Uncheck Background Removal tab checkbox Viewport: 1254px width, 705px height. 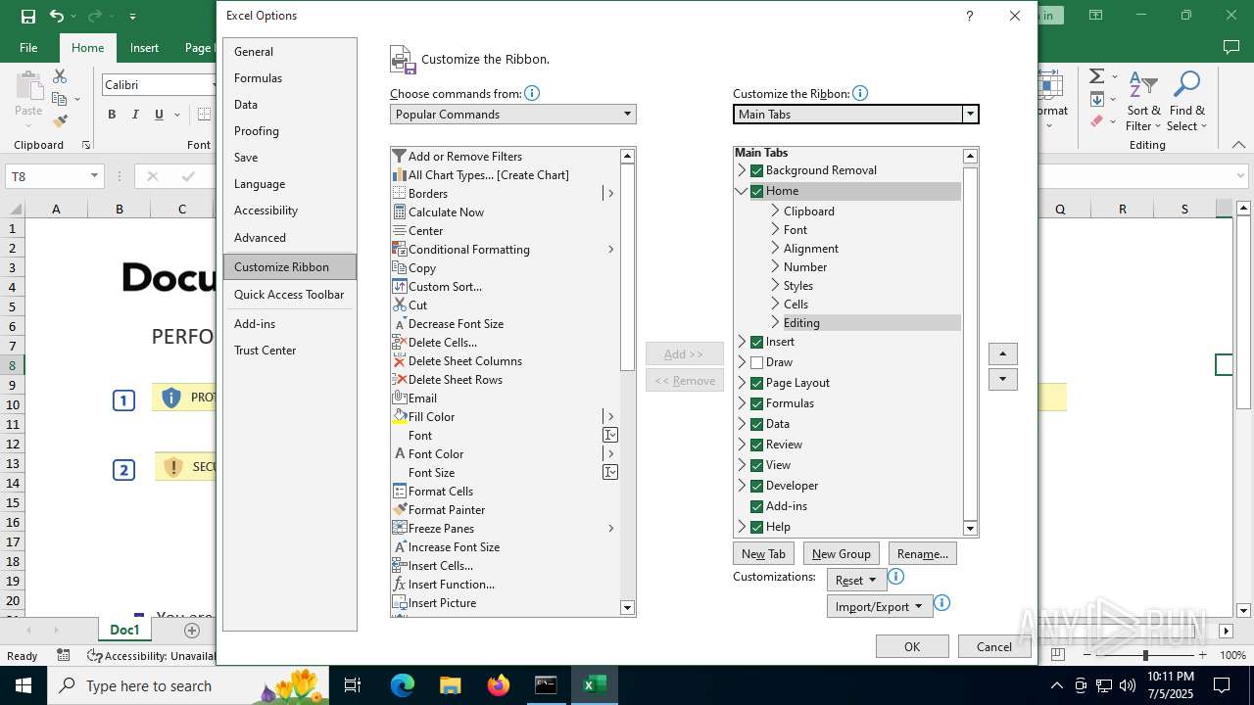[x=756, y=170]
